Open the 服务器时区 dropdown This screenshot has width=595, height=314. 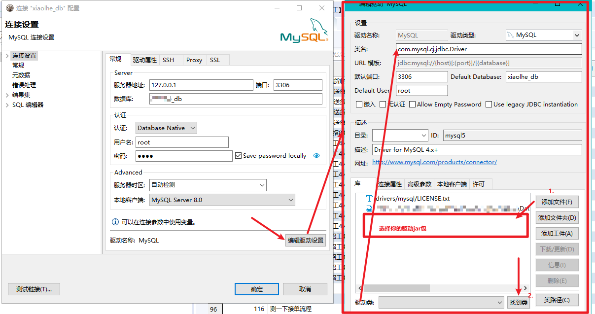click(x=208, y=185)
